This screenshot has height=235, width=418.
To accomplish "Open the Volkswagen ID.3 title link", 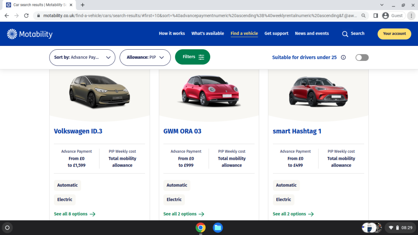I will [x=78, y=131].
